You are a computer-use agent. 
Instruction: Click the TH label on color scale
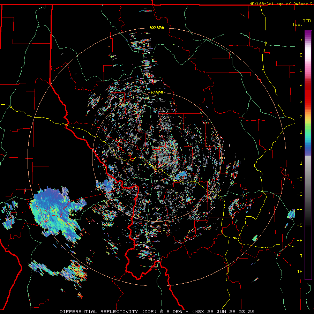tap(300, 272)
